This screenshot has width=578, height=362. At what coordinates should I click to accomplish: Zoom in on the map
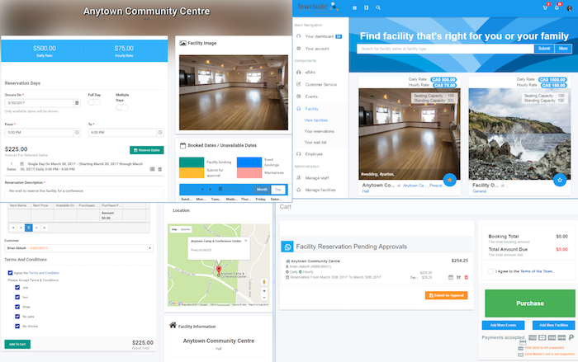click(264, 291)
